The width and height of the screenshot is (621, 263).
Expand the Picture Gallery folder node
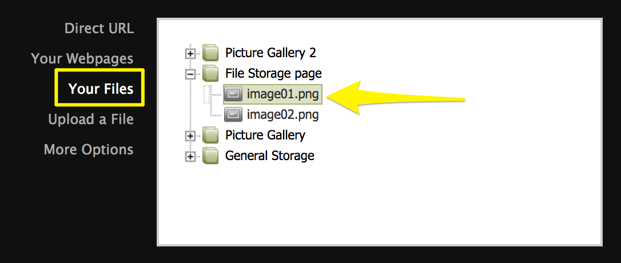click(190, 136)
